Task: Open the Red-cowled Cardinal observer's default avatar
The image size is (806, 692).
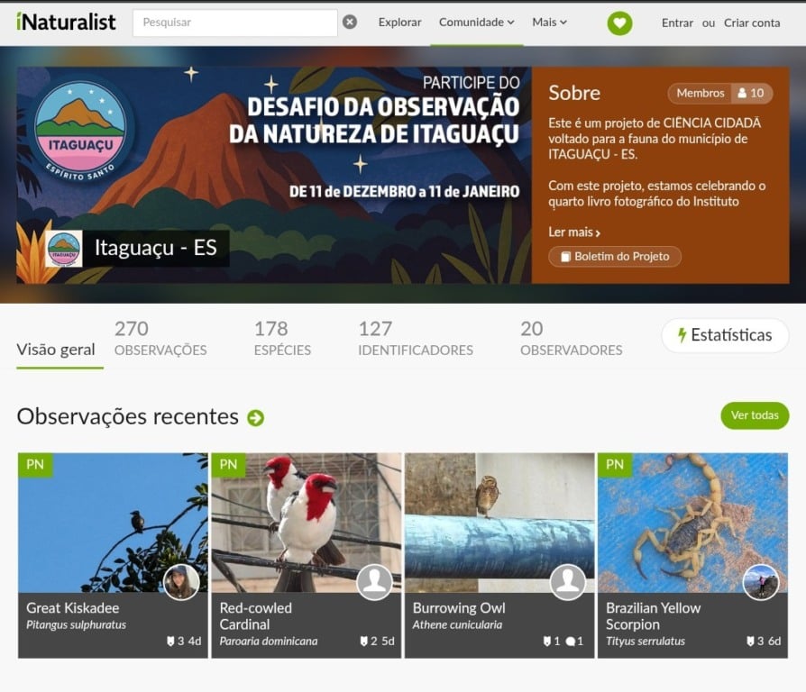Action: coord(374,582)
